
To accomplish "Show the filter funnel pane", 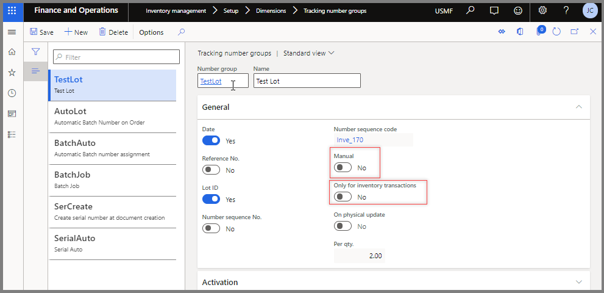I will (x=36, y=52).
